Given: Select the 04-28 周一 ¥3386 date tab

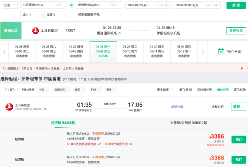Looking at the screenshot, I should [x=103, y=52].
